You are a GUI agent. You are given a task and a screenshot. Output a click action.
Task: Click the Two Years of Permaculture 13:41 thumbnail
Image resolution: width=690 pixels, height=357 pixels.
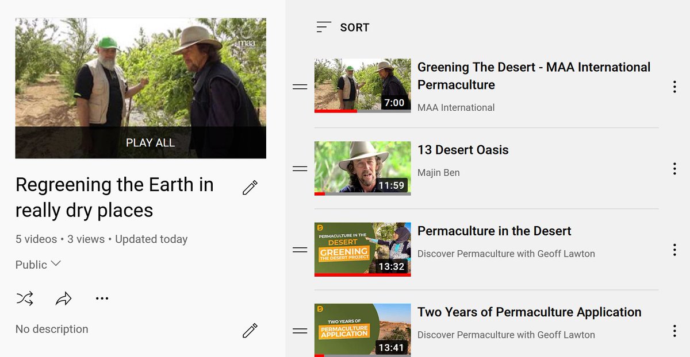[x=363, y=330]
